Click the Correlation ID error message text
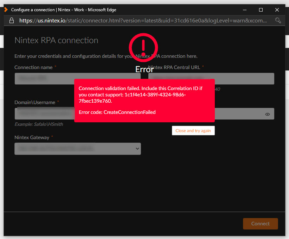Viewport: 289px width, 239px height. (140, 95)
